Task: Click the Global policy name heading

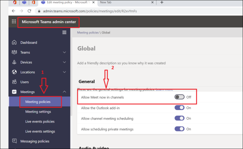Action: [86, 49]
